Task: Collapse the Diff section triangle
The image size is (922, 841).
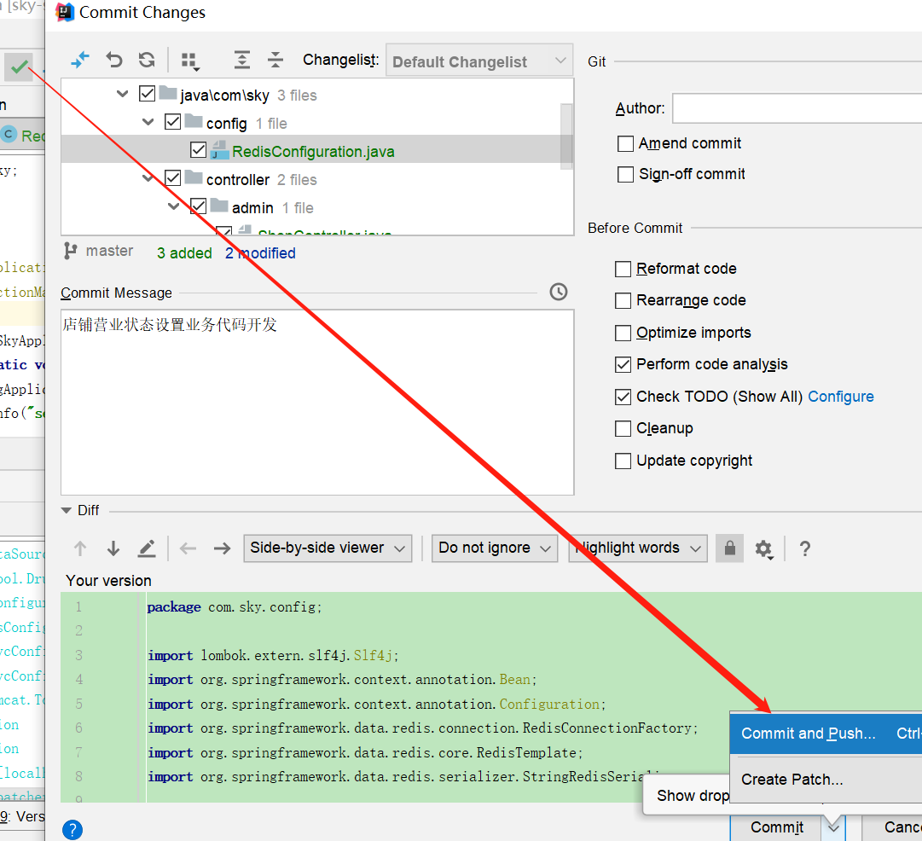Action: coord(67,510)
